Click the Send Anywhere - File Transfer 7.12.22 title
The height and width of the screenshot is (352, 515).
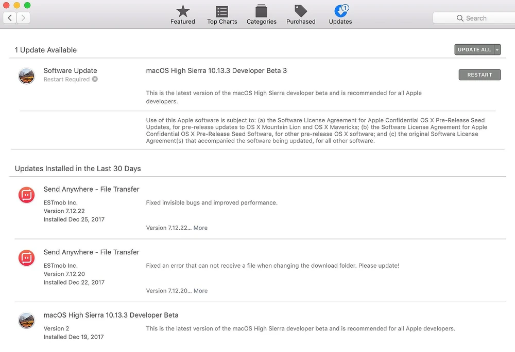pyautogui.click(x=91, y=189)
